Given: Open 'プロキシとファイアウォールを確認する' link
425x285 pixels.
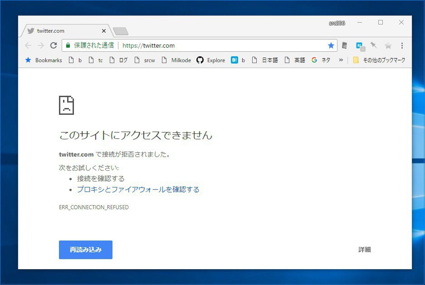Looking at the screenshot, I should click(x=138, y=189).
